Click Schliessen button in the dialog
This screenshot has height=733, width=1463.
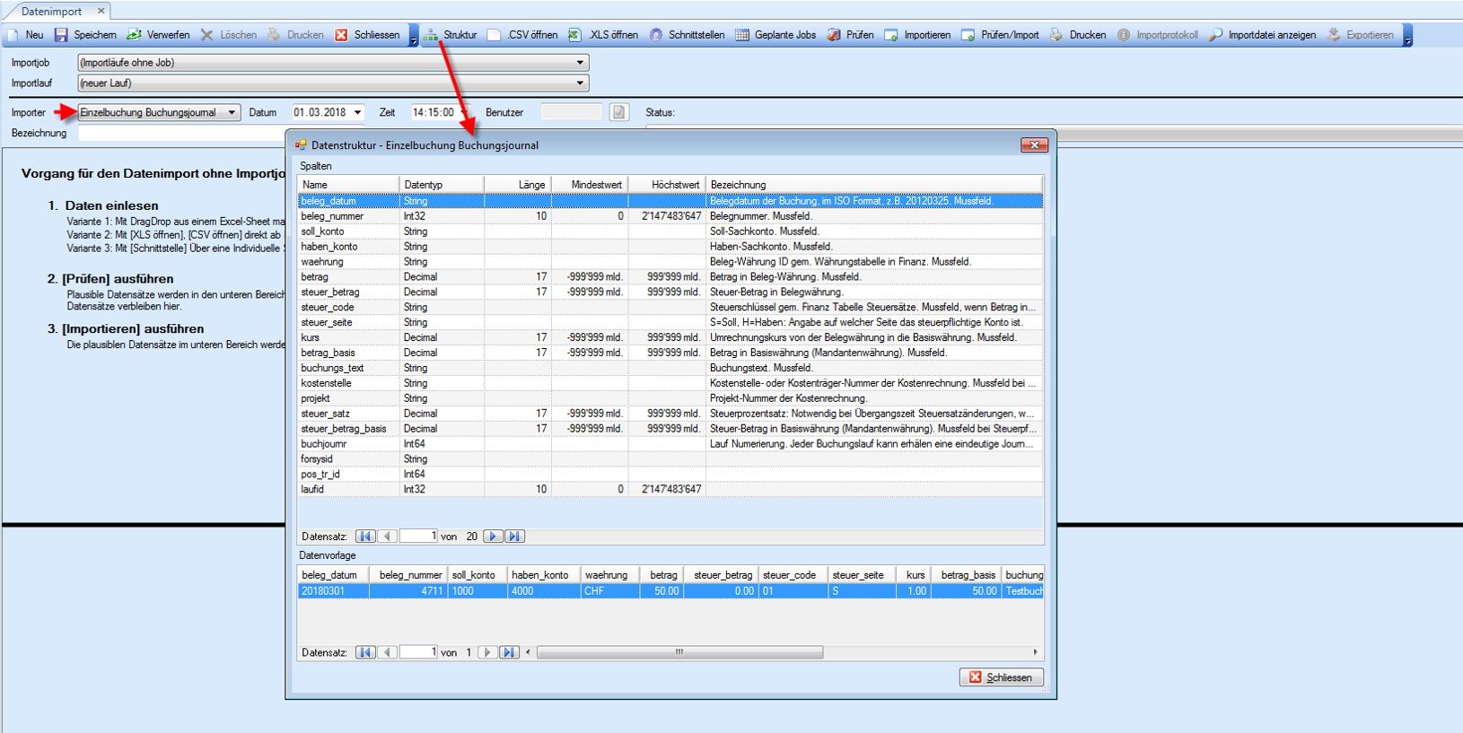[x=1001, y=677]
